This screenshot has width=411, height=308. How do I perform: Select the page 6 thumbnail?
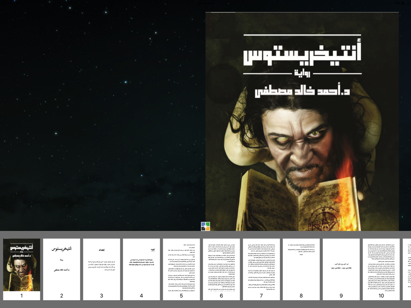coord(222,269)
